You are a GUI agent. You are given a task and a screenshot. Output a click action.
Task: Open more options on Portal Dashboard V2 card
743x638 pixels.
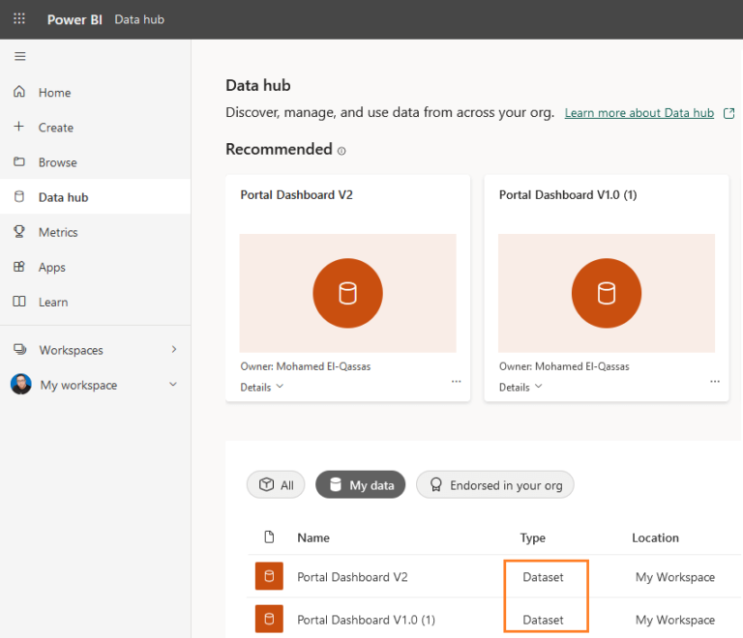456,382
